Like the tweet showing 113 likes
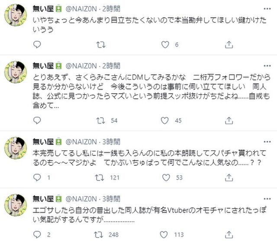This screenshot has width=277, height=241. pos(165,235)
